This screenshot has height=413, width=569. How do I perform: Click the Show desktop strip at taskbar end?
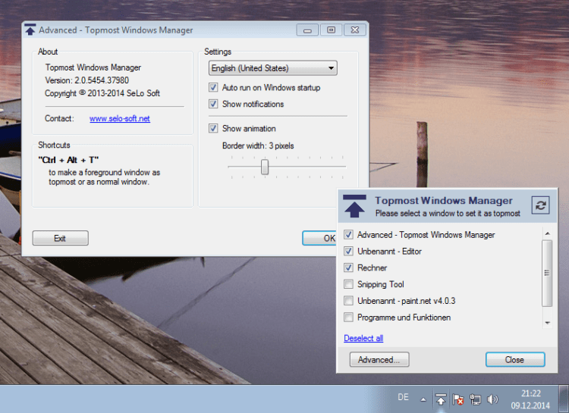click(564, 399)
